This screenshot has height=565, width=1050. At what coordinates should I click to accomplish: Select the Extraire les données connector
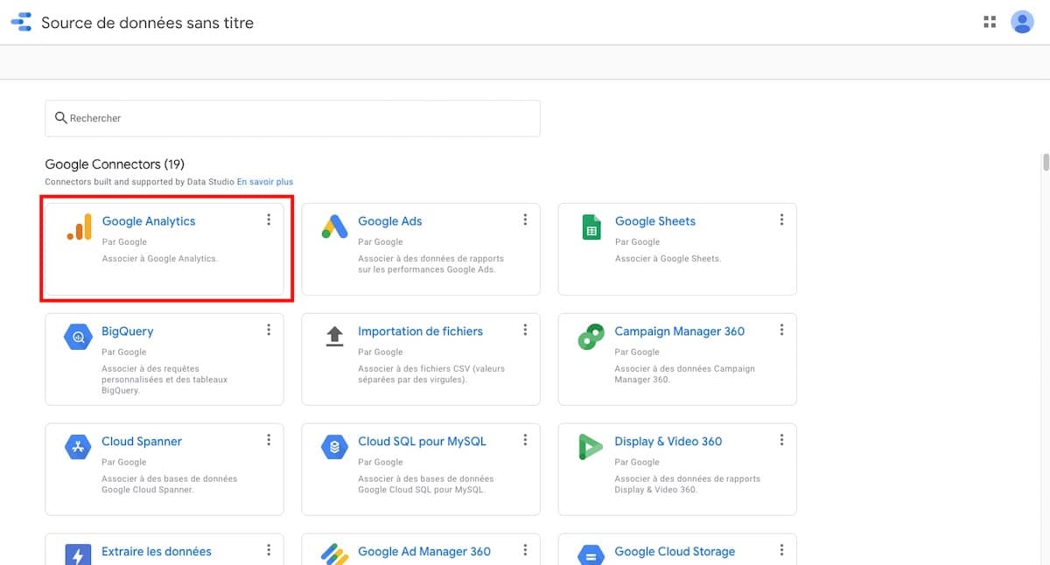click(x=156, y=552)
